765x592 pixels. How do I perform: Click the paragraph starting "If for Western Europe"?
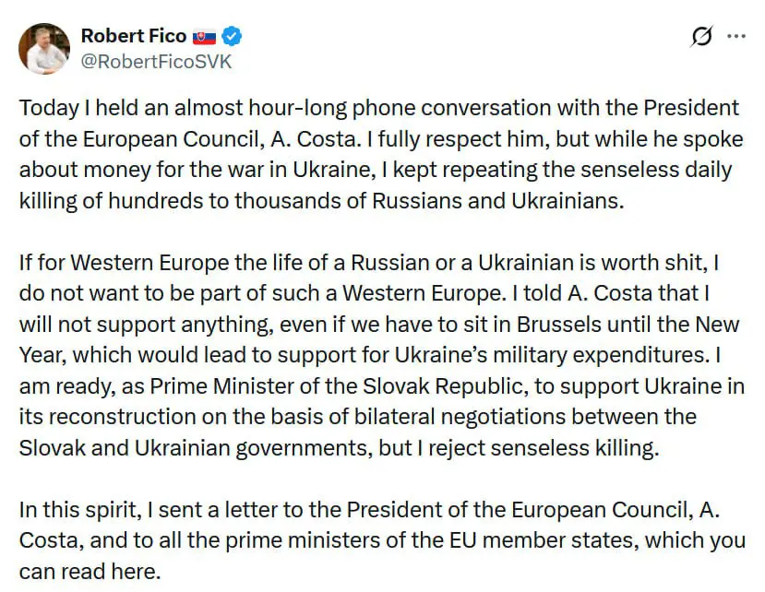(379, 355)
